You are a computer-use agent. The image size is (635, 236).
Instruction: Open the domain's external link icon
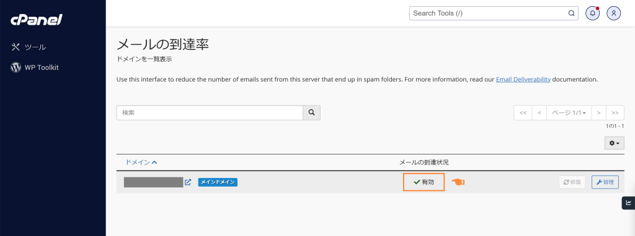pyautogui.click(x=188, y=182)
